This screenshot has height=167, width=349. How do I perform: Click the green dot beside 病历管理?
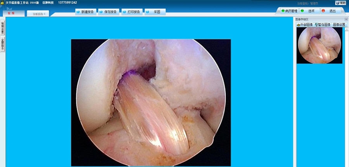pyautogui.click(x=283, y=10)
